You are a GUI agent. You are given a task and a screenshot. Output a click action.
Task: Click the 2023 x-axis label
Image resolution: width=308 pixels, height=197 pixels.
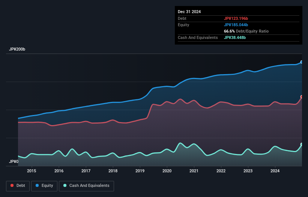tap(248, 171)
